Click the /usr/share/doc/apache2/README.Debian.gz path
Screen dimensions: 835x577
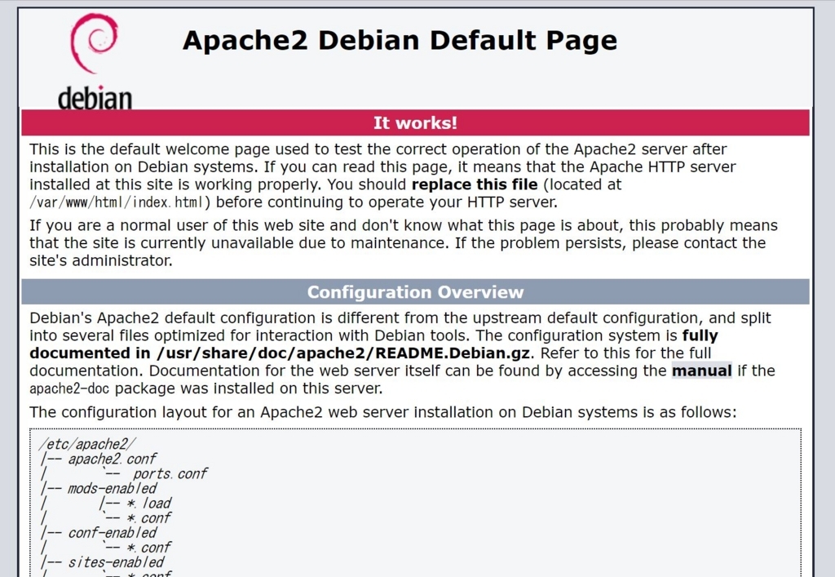point(343,353)
